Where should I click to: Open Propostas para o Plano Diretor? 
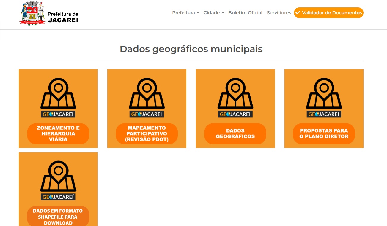click(324, 133)
